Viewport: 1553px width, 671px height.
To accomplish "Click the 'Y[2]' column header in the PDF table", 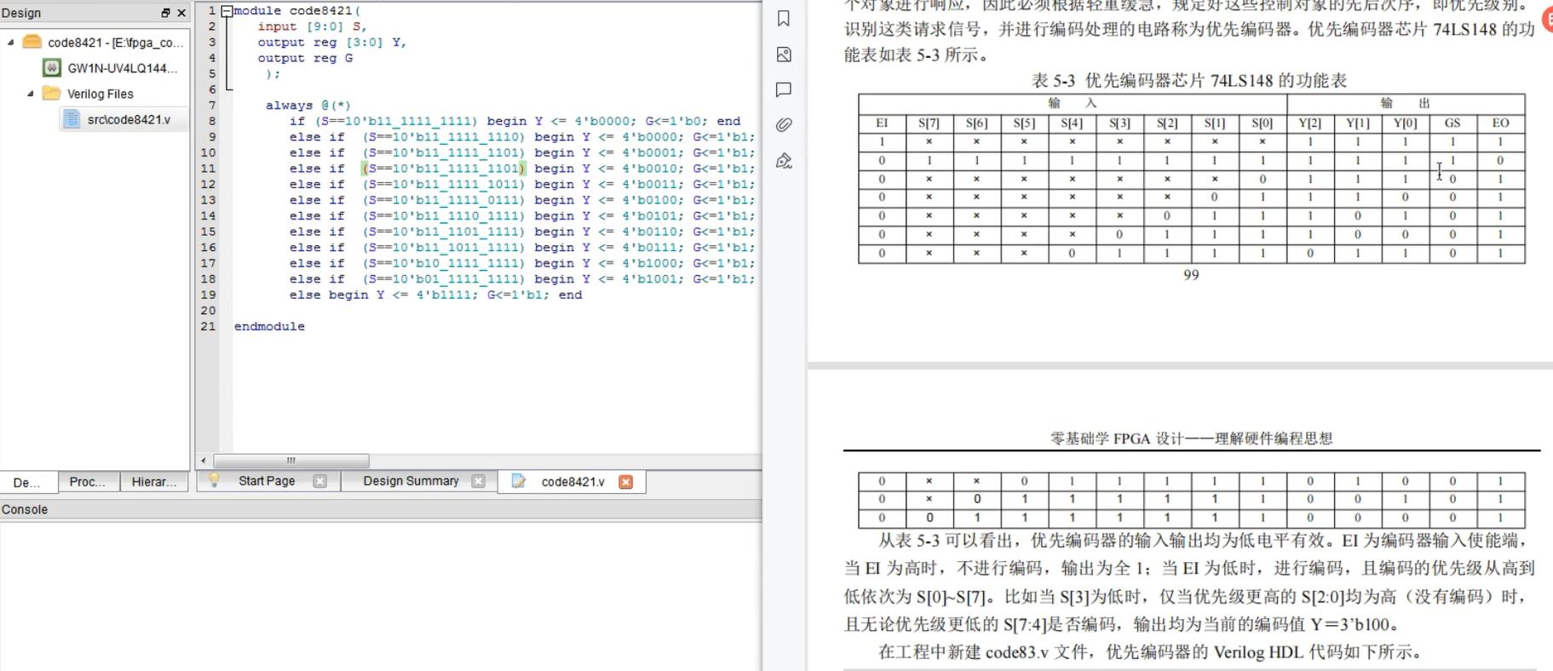I will click(x=1309, y=123).
